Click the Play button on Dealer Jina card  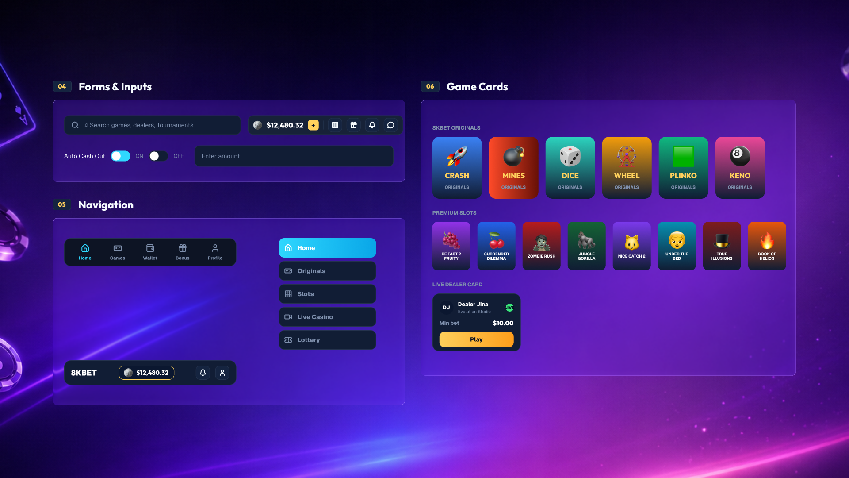(x=477, y=339)
